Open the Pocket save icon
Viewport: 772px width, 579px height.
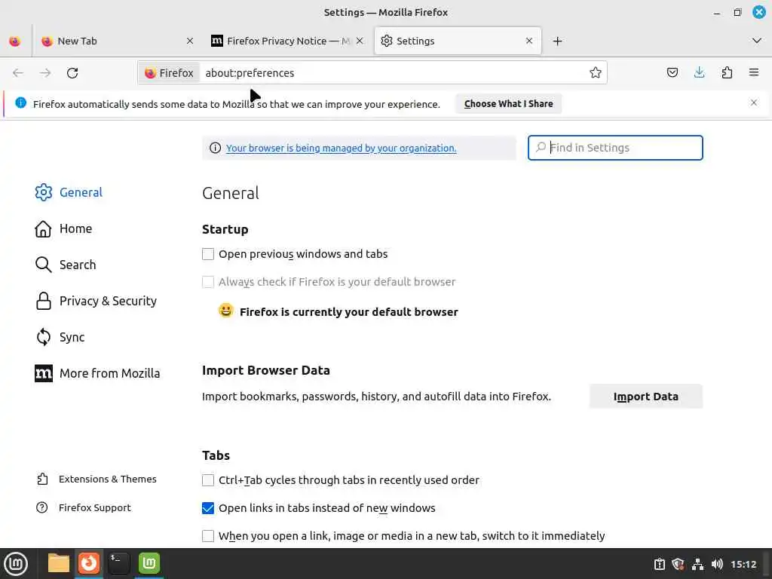(672, 73)
